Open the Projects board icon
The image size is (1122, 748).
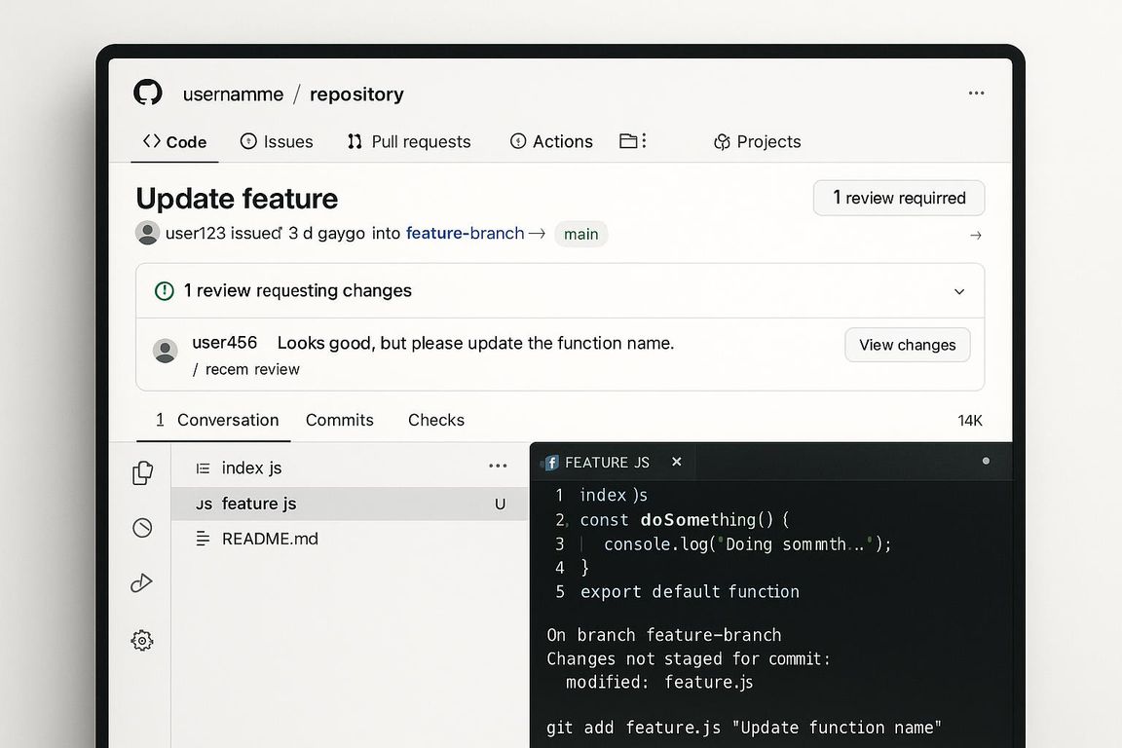[721, 141]
